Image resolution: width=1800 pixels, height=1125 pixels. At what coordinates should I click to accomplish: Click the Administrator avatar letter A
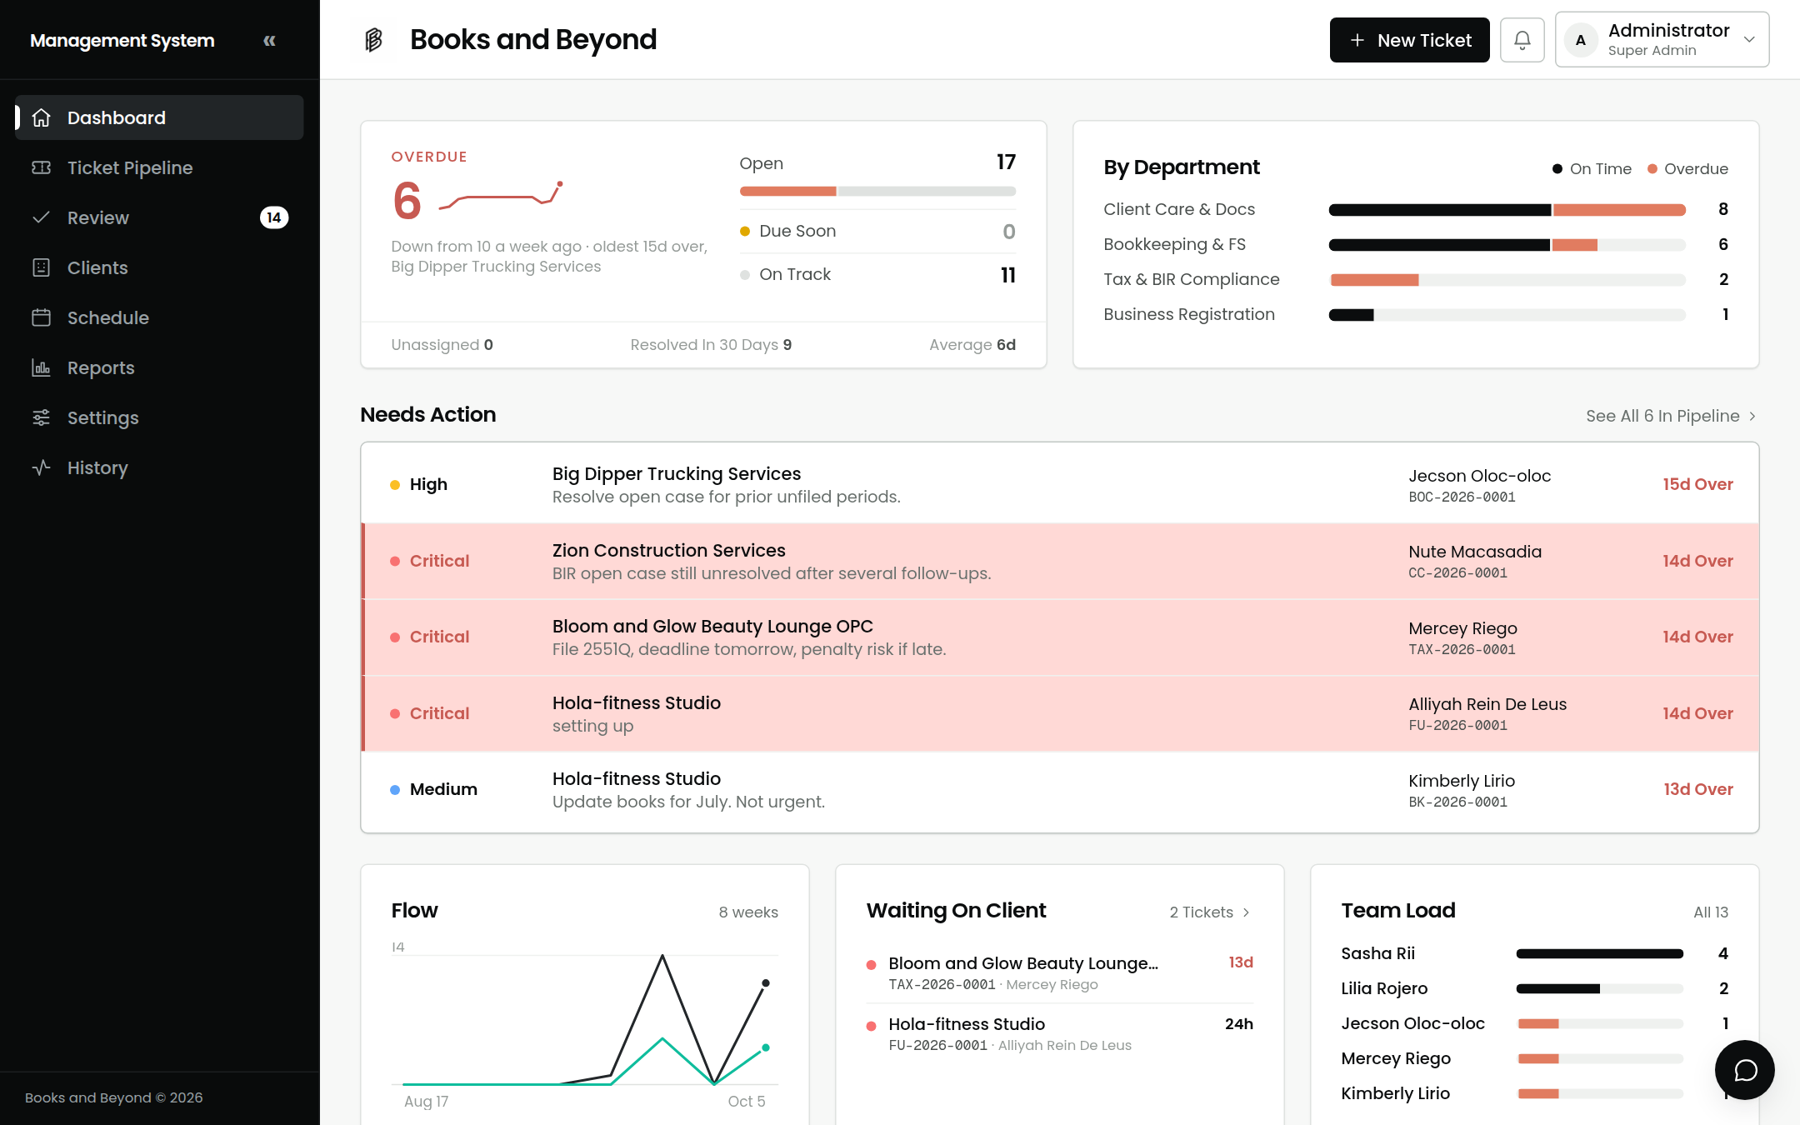[x=1580, y=40]
